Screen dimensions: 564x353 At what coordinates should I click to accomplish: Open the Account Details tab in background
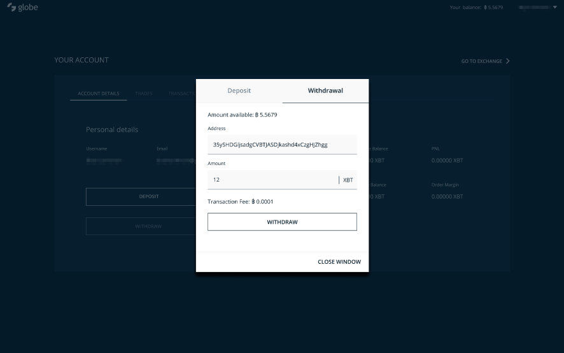pos(99,93)
